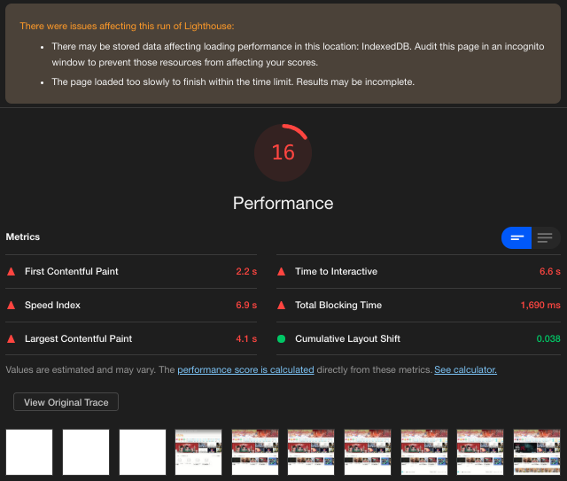Click the red triangle beside First Contentful Paint

12,272
